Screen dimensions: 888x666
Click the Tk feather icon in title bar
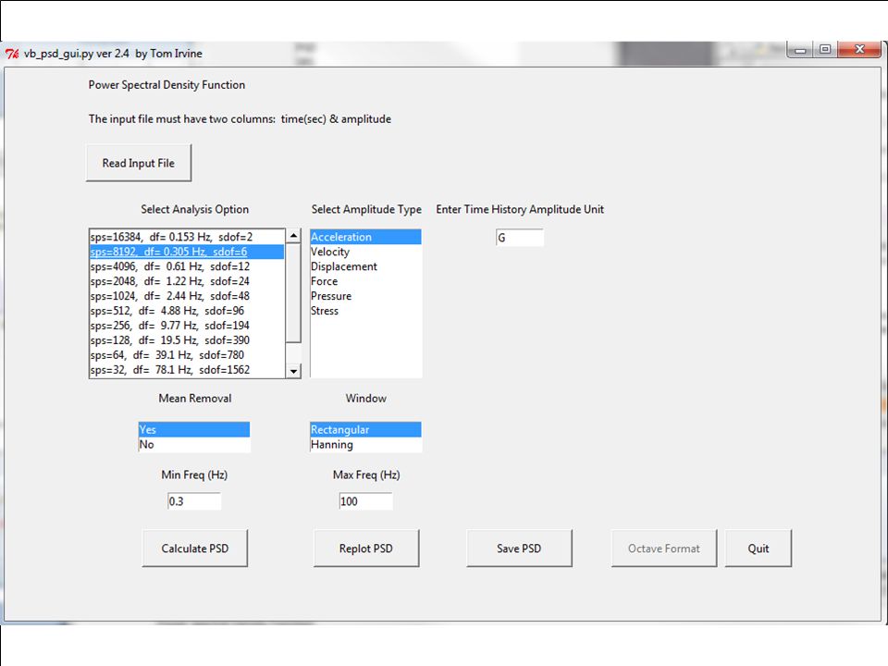coord(12,54)
